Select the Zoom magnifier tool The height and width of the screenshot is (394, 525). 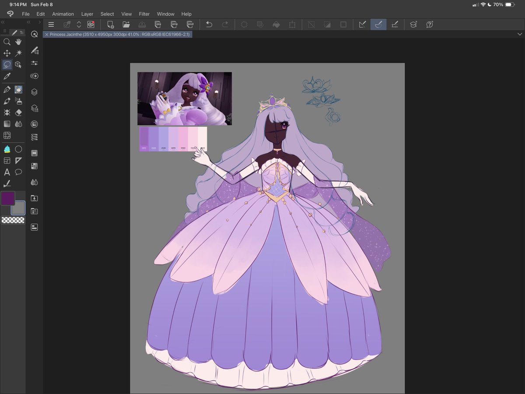pyautogui.click(x=7, y=42)
